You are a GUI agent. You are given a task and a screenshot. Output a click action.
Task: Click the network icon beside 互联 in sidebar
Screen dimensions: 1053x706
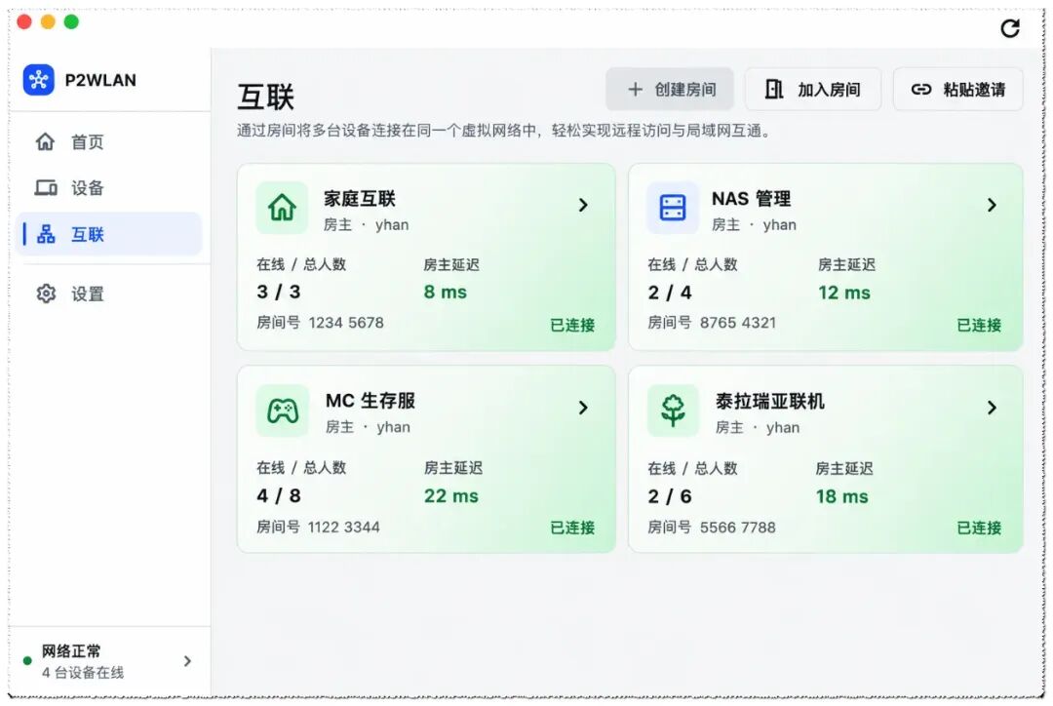click(x=46, y=234)
